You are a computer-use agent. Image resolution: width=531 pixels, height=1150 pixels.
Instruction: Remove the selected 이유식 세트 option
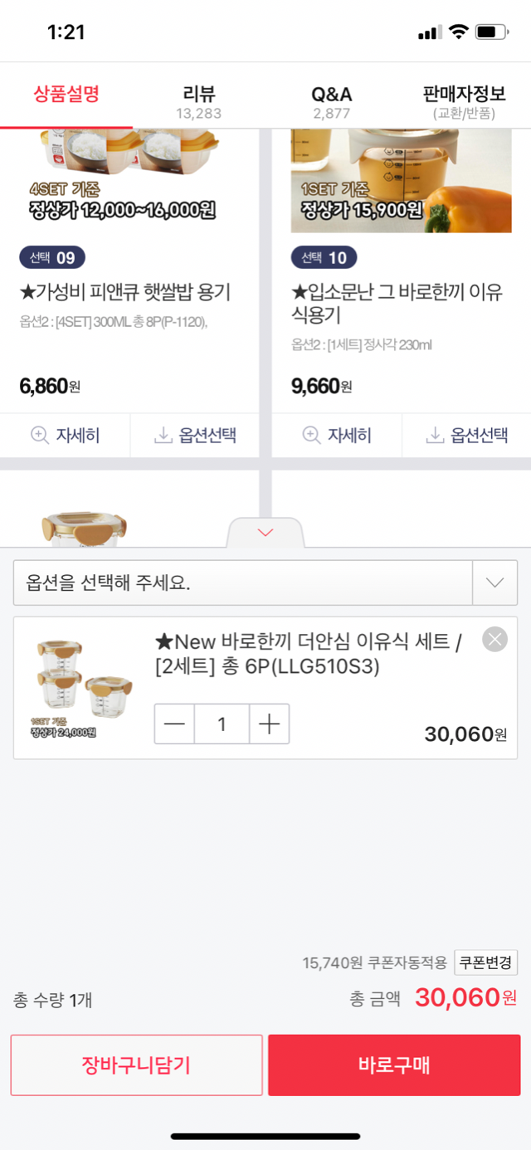click(494, 639)
